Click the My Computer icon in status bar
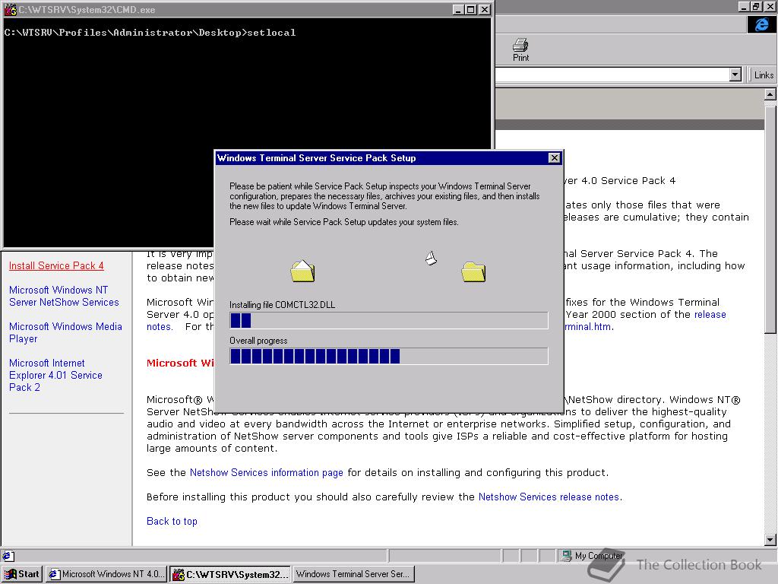 tap(565, 555)
